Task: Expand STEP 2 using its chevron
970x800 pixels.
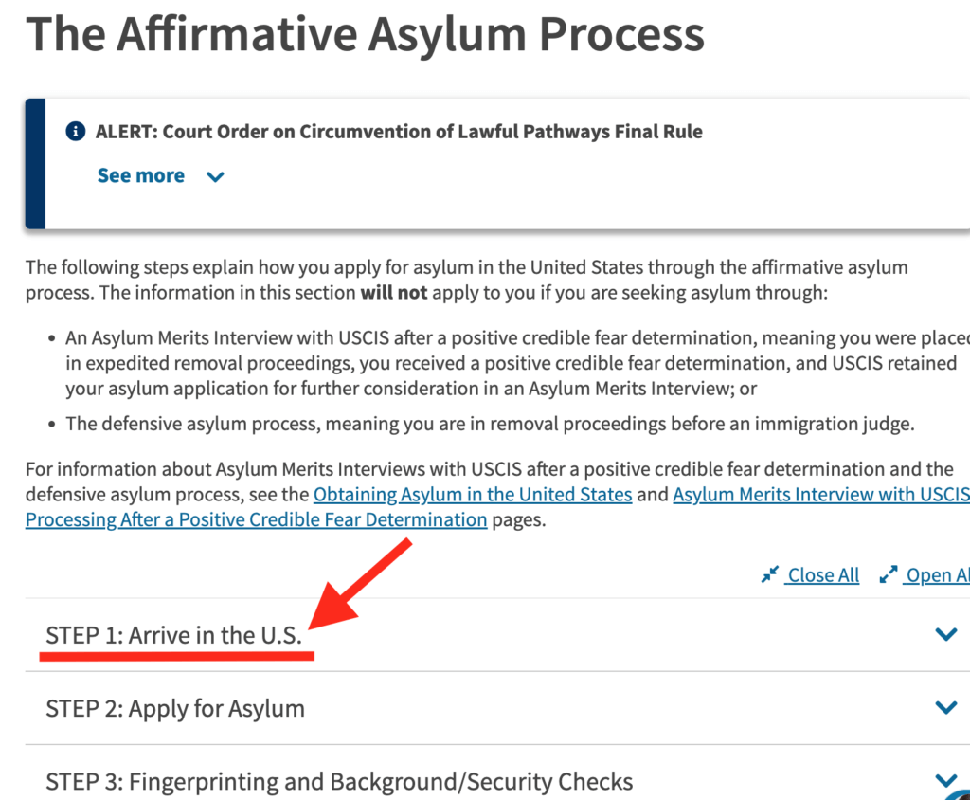Action: [945, 707]
